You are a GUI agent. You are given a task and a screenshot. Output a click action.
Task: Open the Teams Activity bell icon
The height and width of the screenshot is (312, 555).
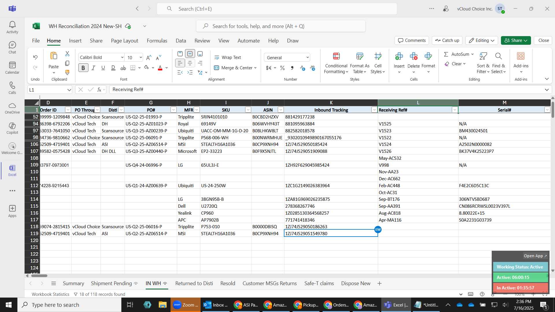coord(12,27)
